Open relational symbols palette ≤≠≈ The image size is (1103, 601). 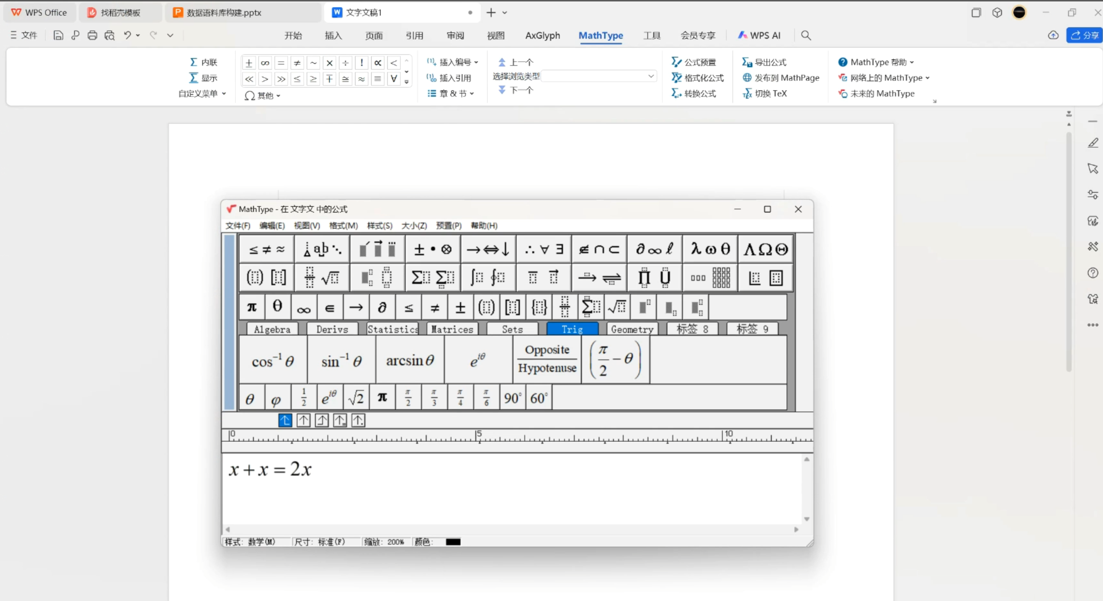(x=267, y=249)
